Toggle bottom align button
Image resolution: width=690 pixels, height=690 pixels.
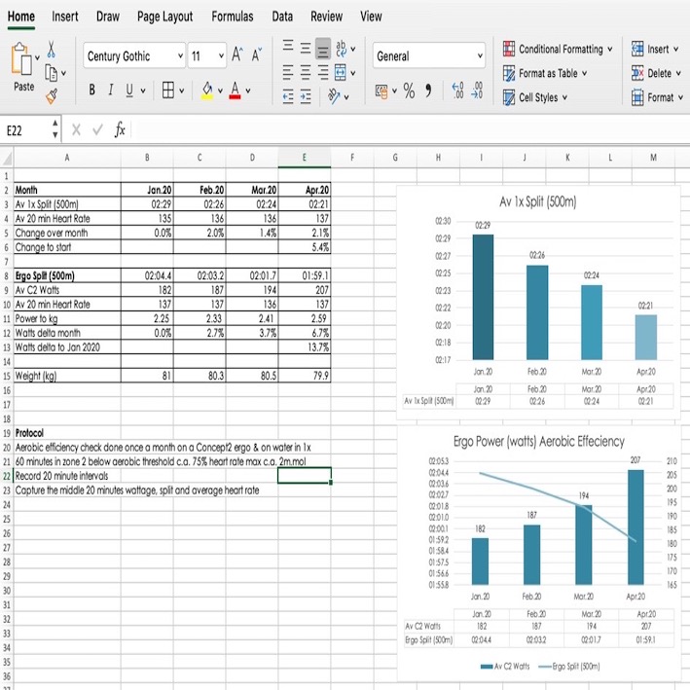[x=323, y=49]
